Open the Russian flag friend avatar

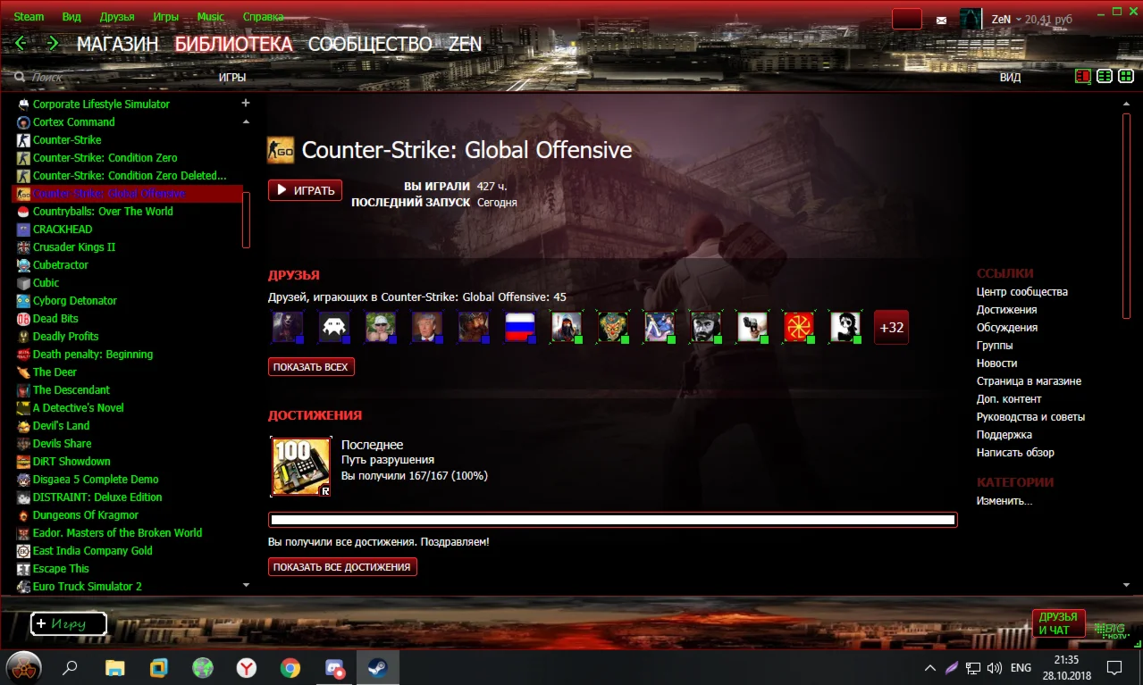(520, 327)
